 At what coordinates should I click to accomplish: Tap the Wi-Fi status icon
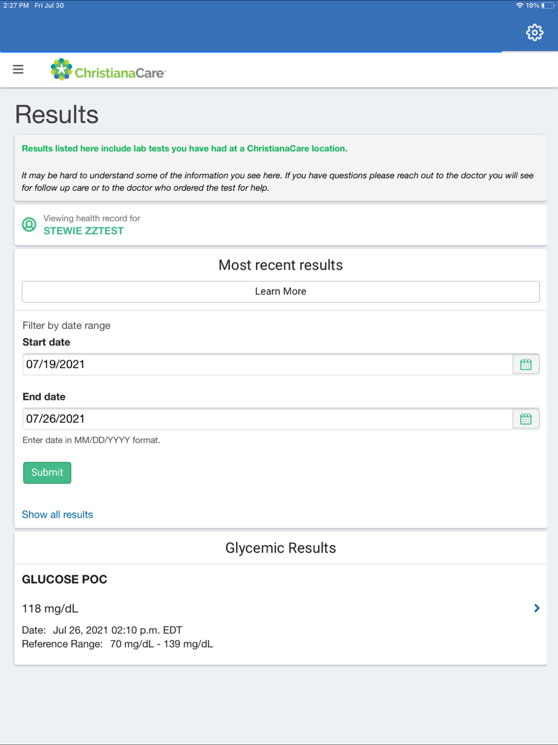click(519, 6)
